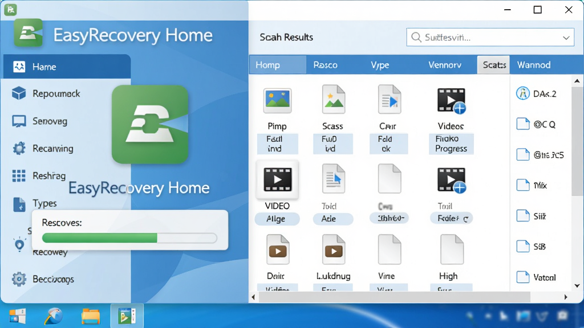Image resolution: width=584 pixels, height=328 pixels.
Task: Open the Becciyoags settings gear icon
Action: (19, 279)
